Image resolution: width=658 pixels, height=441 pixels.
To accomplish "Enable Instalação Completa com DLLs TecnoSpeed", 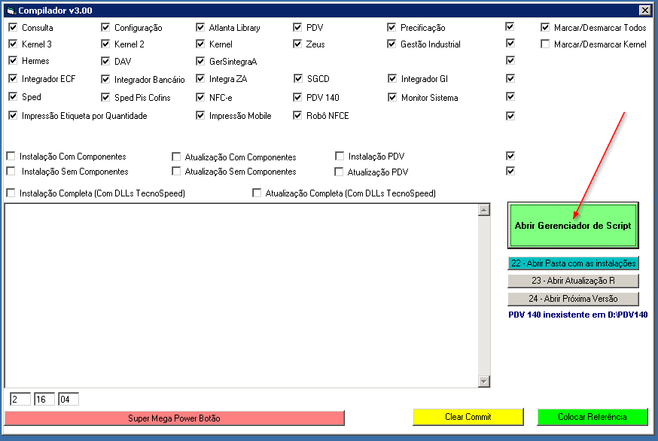I will (x=11, y=193).
